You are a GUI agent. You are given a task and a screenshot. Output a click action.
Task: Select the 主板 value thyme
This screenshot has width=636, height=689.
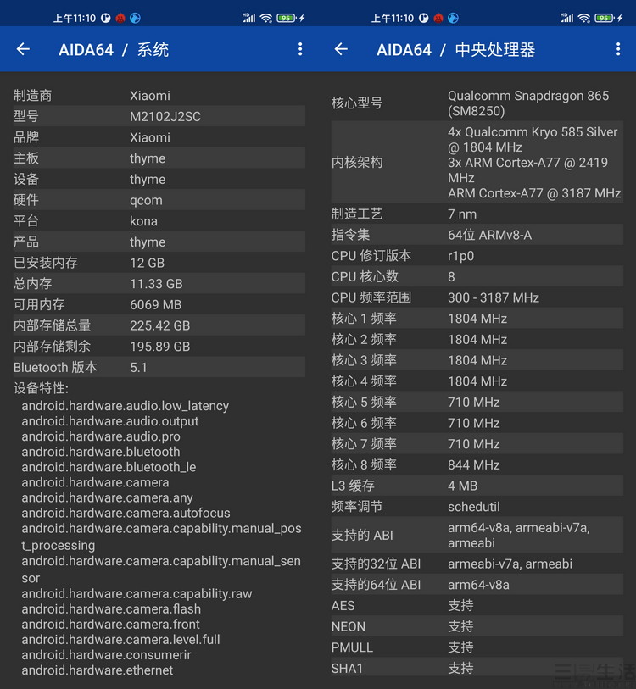coord(148,158)
